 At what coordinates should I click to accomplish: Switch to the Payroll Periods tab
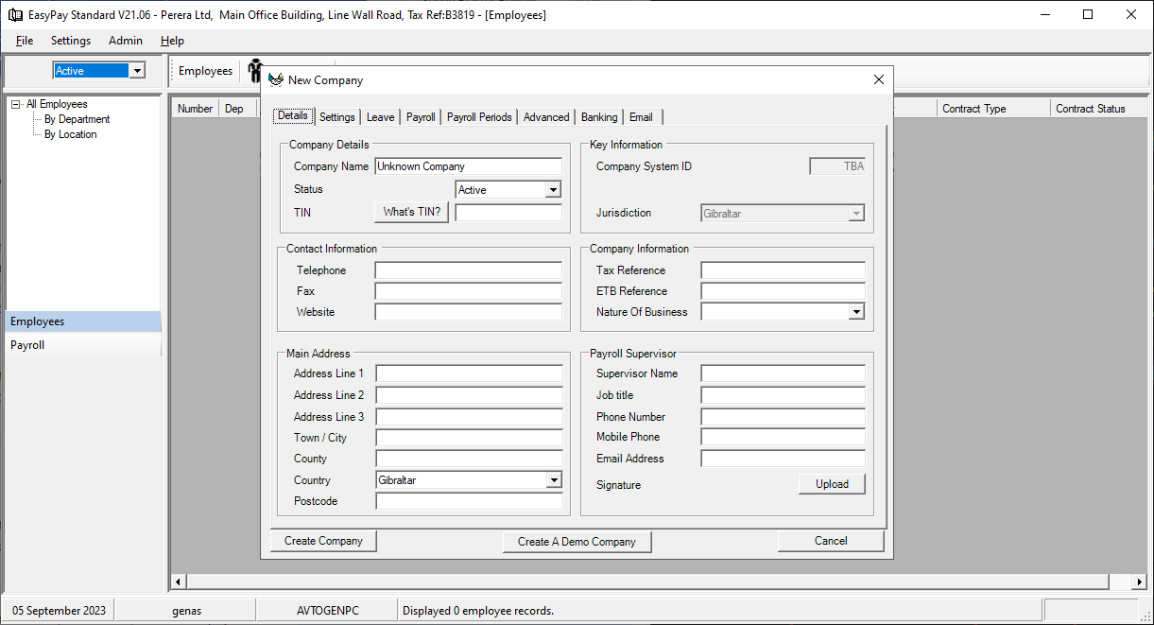click(479, 117)
